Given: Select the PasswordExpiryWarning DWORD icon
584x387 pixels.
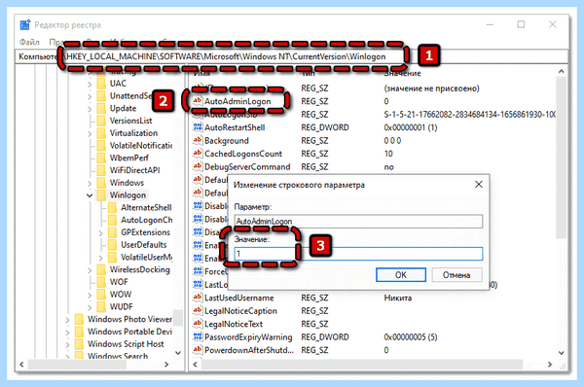Looking at the screenshot, I should coord(198,336).
